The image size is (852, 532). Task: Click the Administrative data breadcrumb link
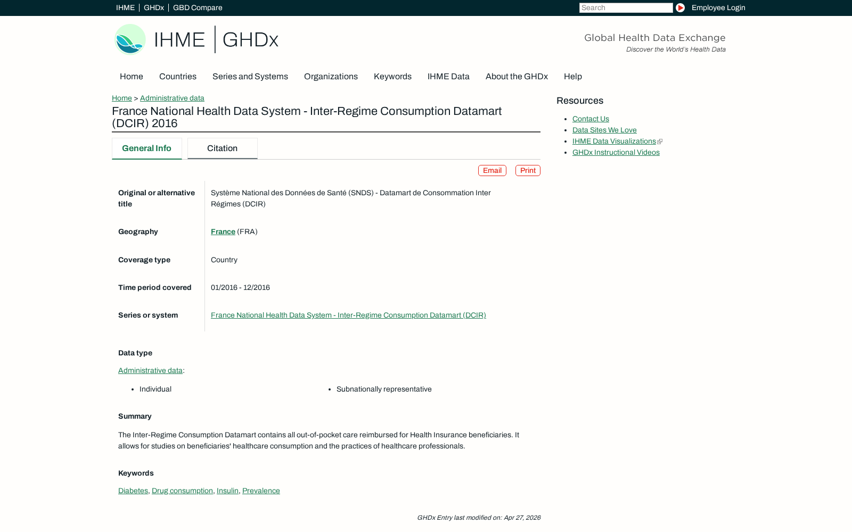172,98
